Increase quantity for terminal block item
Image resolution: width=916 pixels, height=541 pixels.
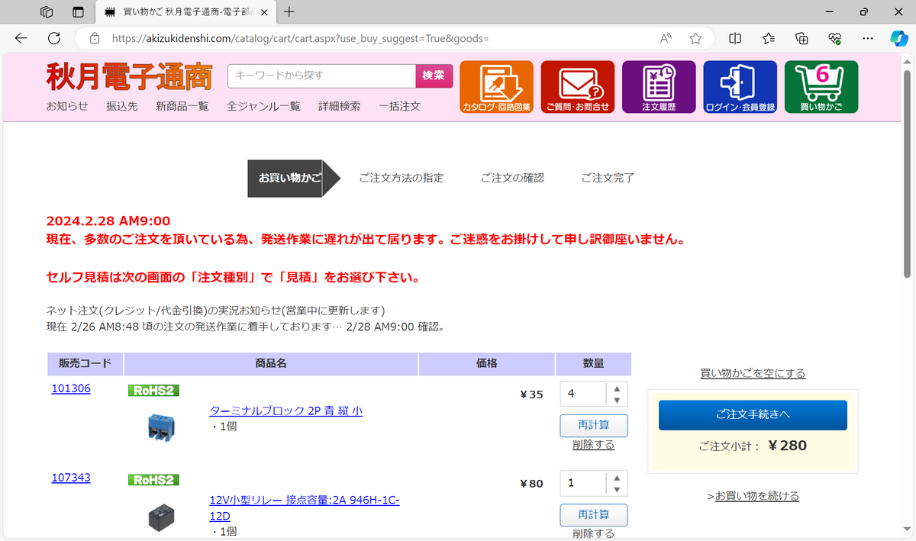[x=617, y=388]
